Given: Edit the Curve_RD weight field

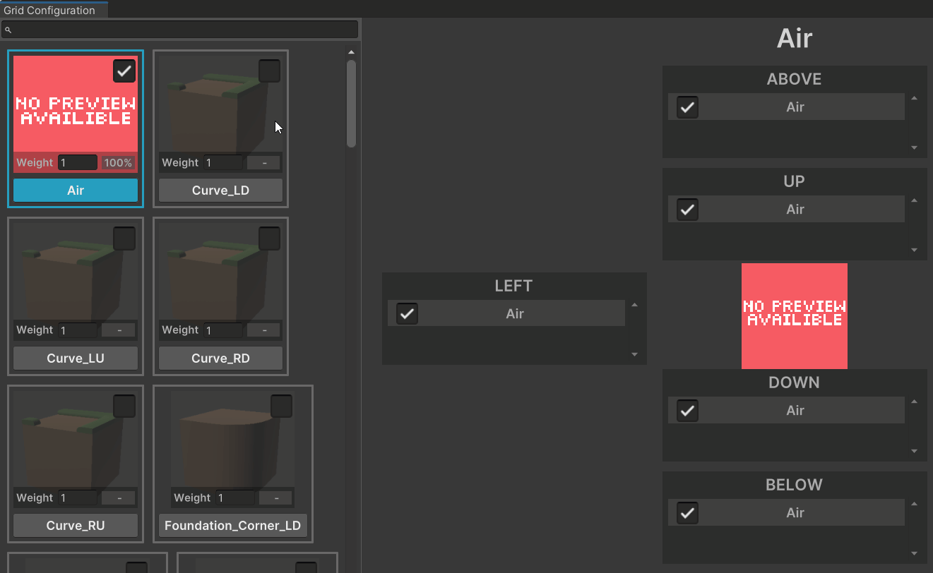Looking at the screenshot, I should (223, 330).
